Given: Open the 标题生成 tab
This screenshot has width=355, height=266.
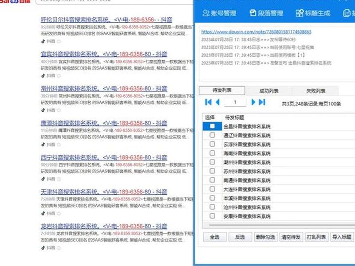Looking at the screenshot, I should click(x=313, y=13).
